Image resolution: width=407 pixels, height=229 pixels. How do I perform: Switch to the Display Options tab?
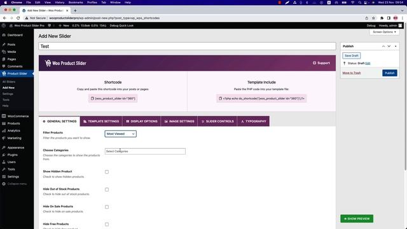[x=142, y=121]
